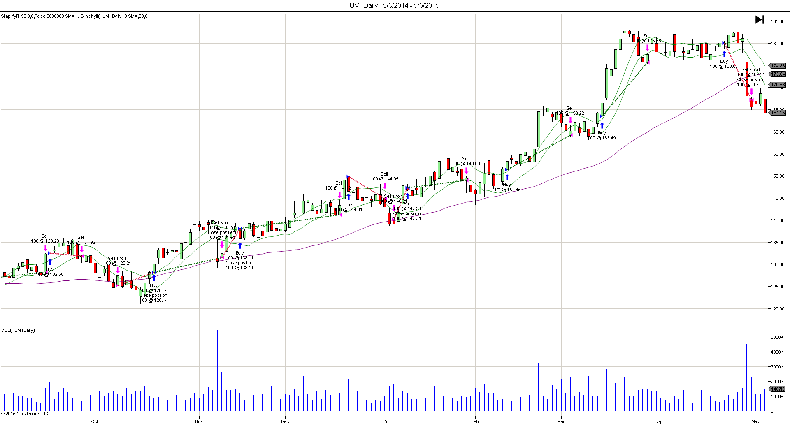The width and height of the screenshot is (790, 435).
Task: Click the May date axis label
Action: pyautogui.click(x=755, y=421)
